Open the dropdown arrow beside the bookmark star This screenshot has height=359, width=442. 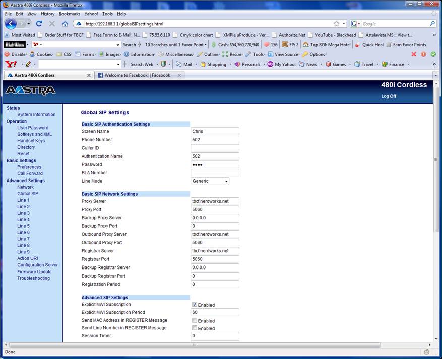(344, 24)
